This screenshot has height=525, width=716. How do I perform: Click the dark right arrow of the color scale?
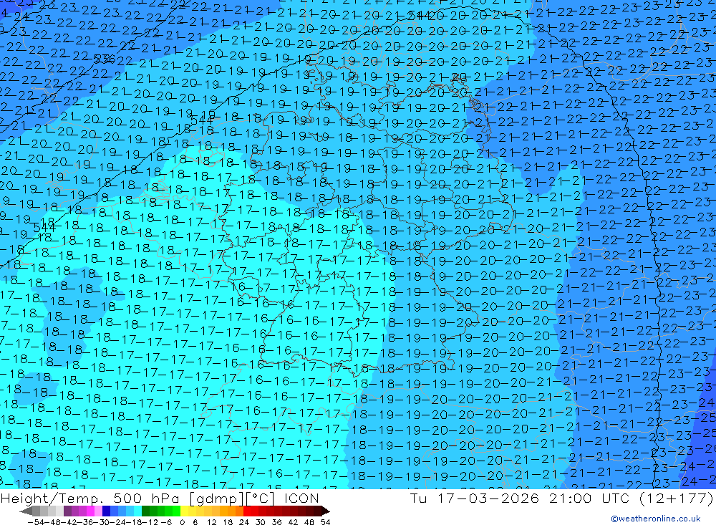(326, 511)
